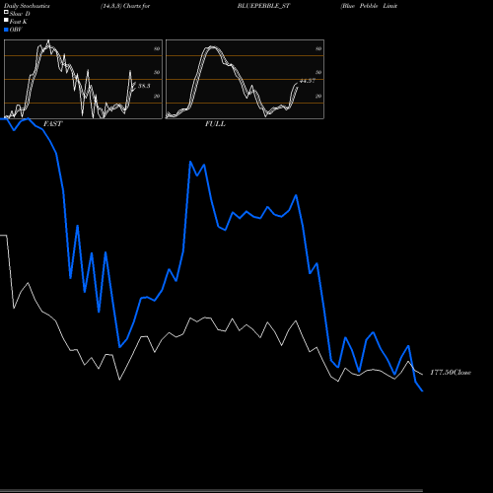This screenshot has width=493, height=493.
Task: Click the 'Daily Stochastics' title text
Action: point(27,6)
